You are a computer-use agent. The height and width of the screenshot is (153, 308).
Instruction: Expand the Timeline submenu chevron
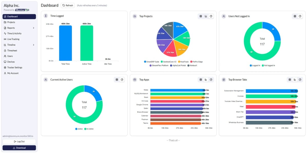click(34, 45)
